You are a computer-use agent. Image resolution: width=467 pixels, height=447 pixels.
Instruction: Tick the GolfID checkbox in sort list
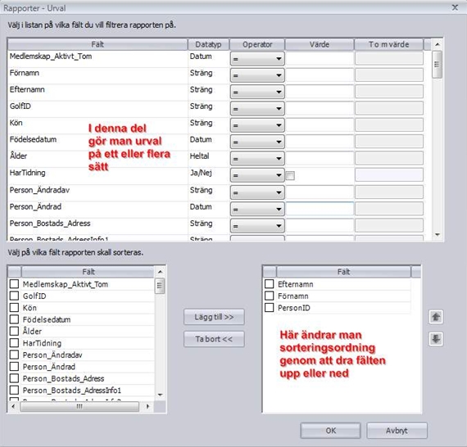(x=14, y=296)
